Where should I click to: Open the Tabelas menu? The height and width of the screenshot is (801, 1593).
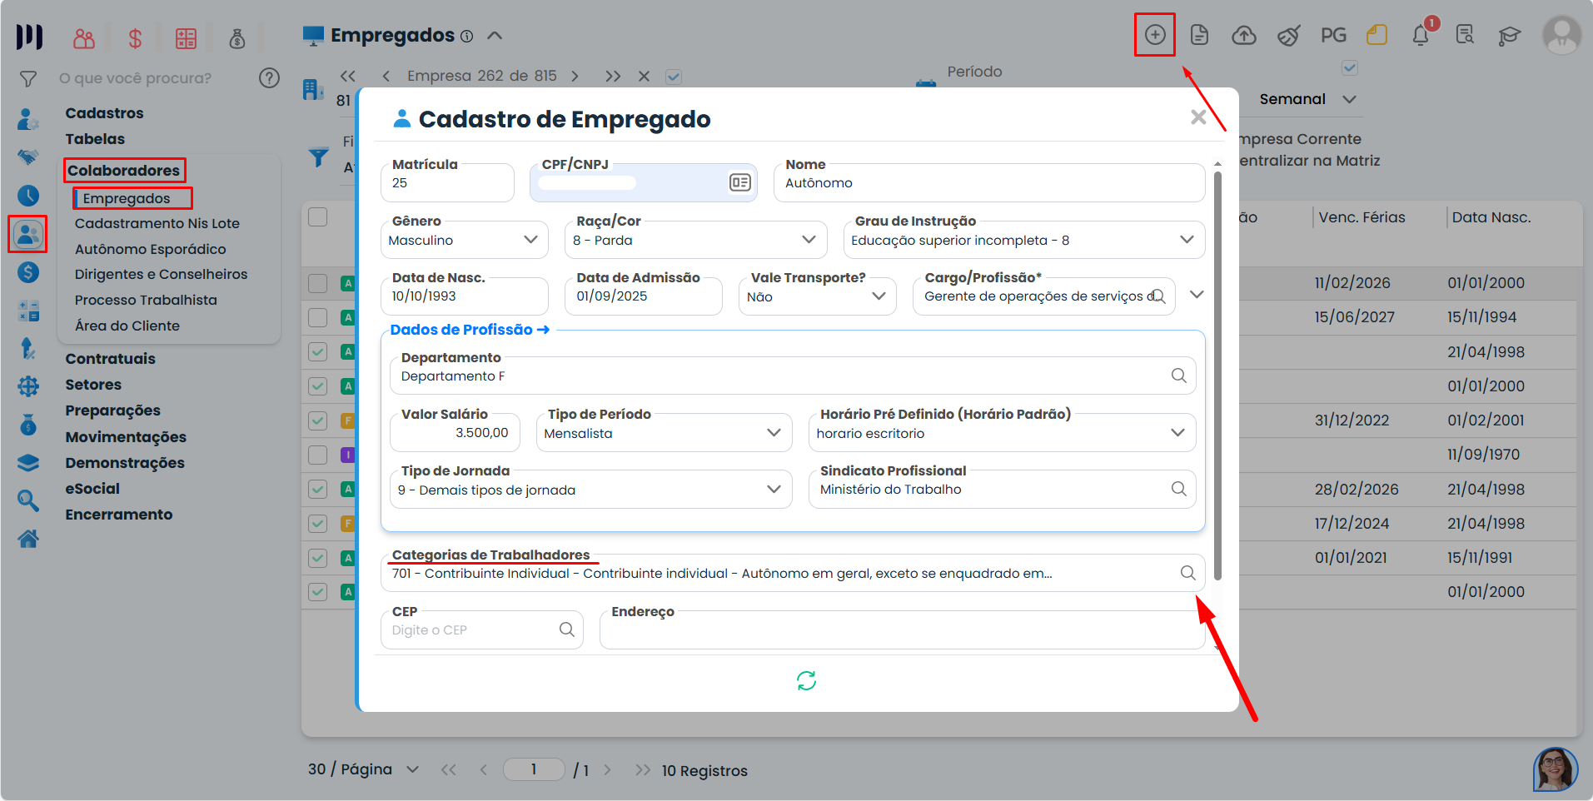(95, 139)
